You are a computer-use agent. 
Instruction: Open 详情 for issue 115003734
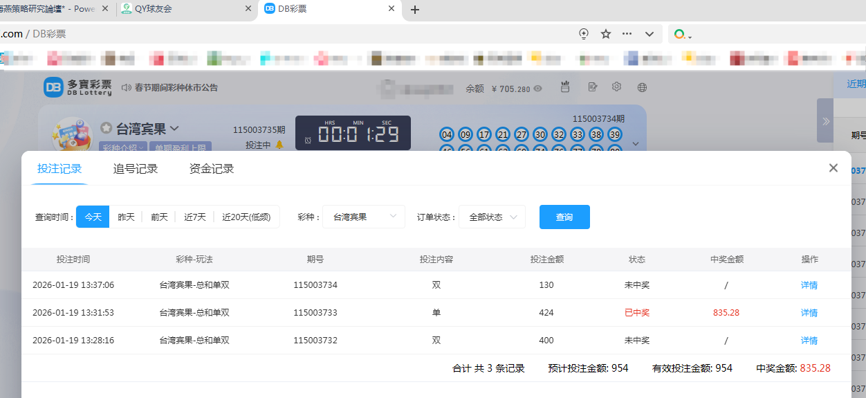click(809, 285)
